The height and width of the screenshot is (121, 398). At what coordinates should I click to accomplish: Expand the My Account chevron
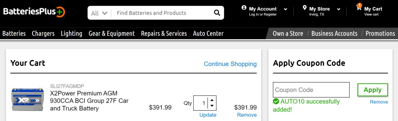point(285,9)
